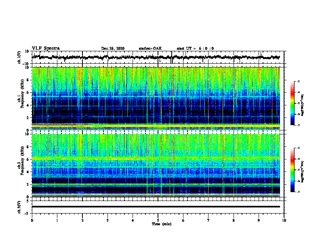Click the "VLF Spectra" plot title

click(46, 48)
